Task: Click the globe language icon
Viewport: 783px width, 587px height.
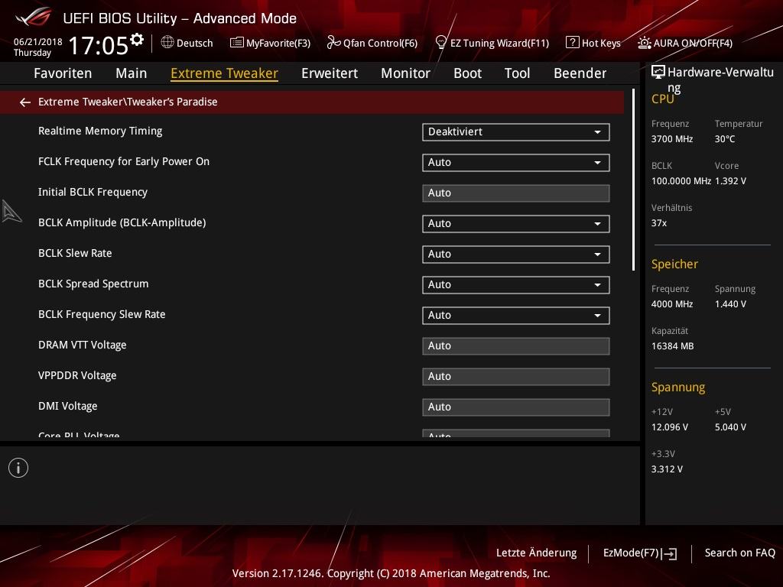Action: 167,43
